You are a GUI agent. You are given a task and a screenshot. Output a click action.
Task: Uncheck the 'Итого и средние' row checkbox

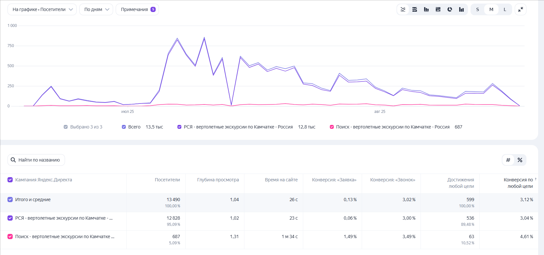(10, 200)
